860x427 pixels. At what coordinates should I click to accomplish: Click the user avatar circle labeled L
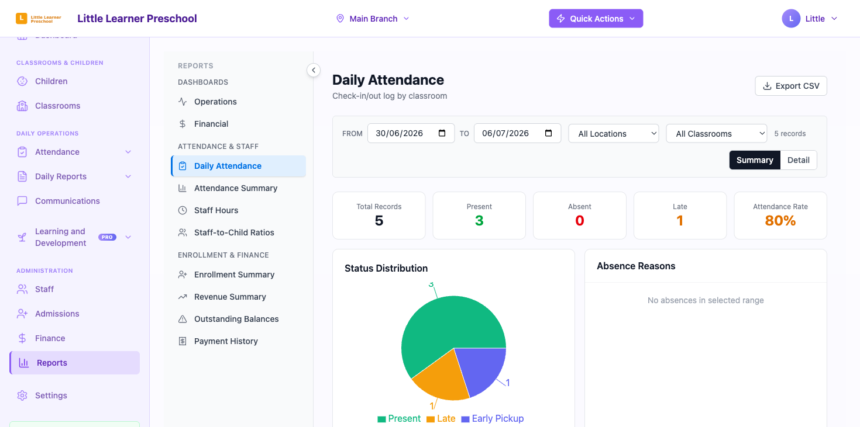click(x=791, y=19)
